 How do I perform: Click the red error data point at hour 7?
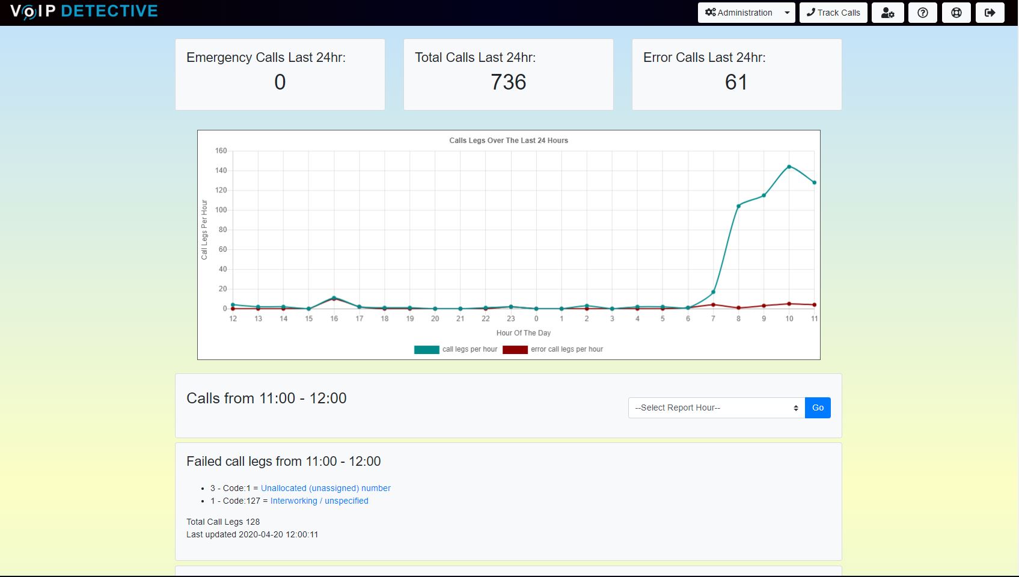coord(713,305)
